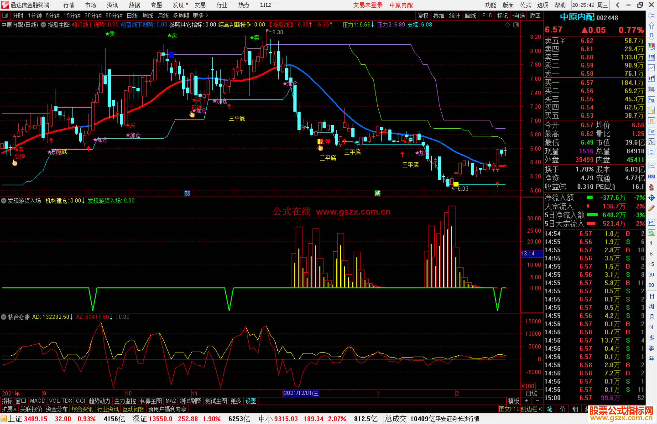Toggle the 操盘主图 indicator round button
Screen dimensions: 657x424
43,25
